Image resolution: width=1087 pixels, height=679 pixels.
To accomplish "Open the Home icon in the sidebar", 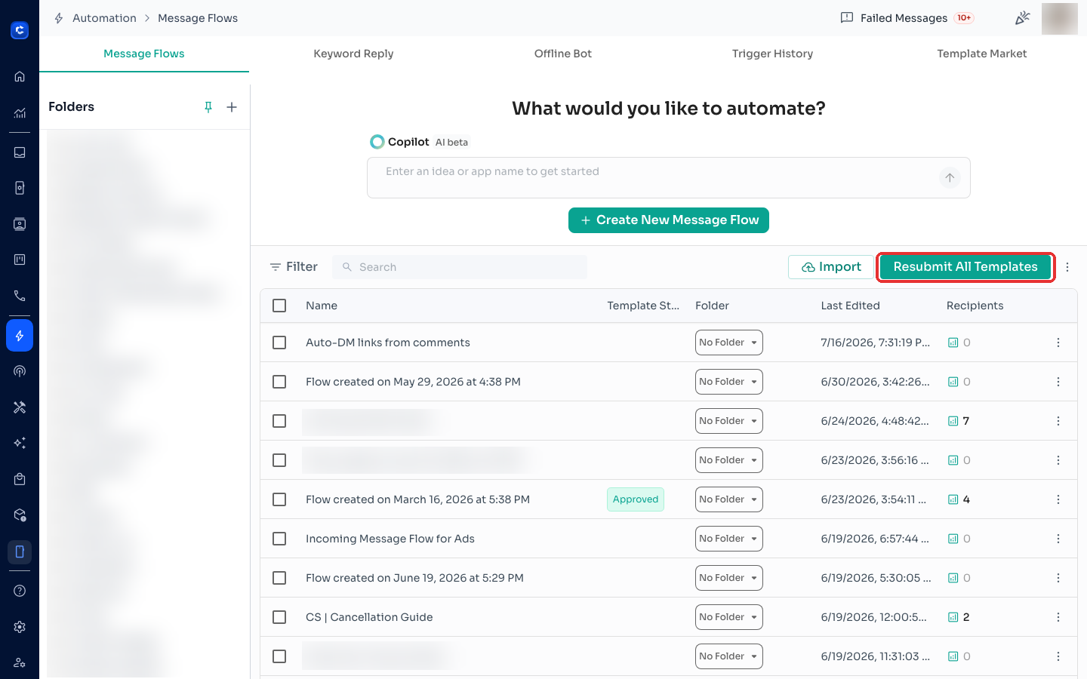I will click(x=20, y=76).
